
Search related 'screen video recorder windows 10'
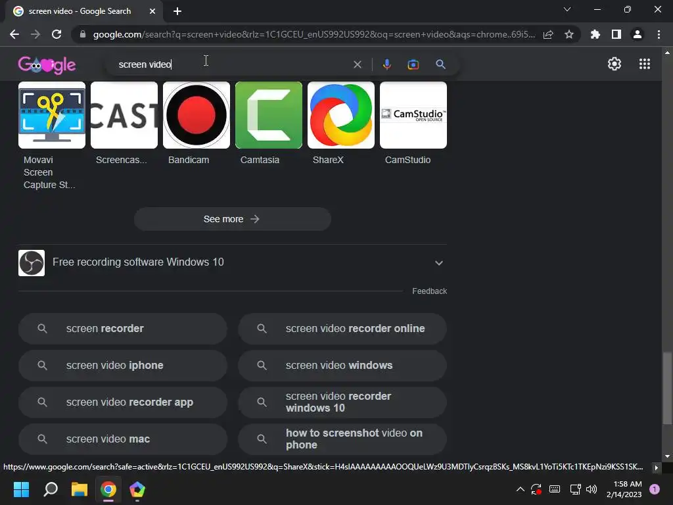click(x=342, y=402)
